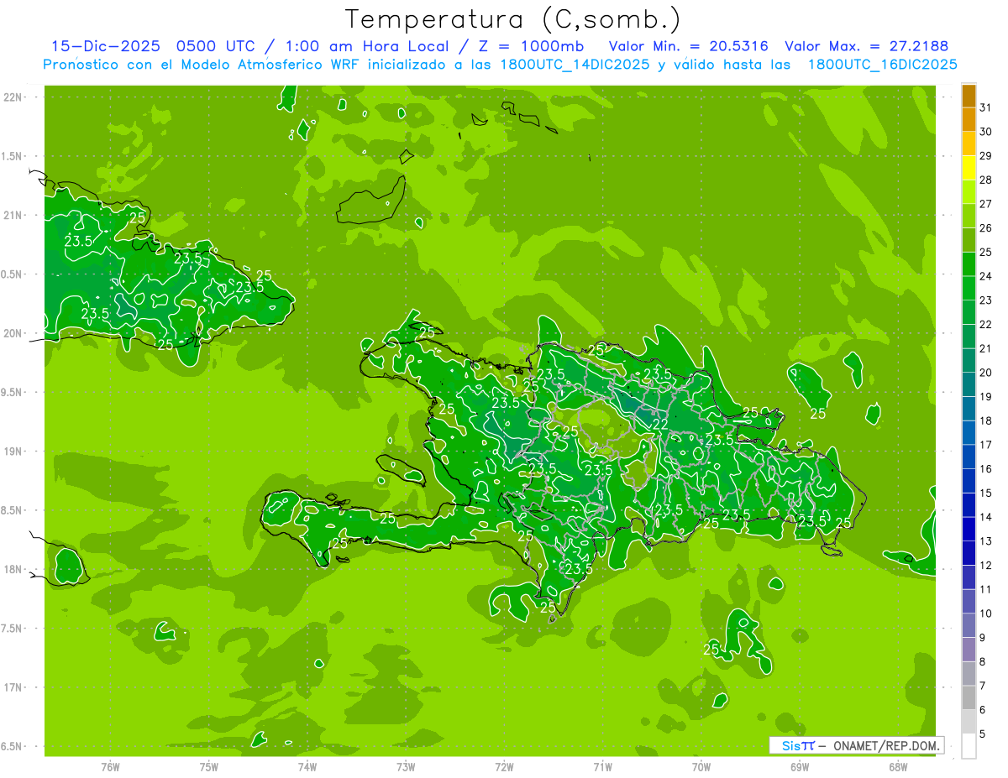Click '1800UTC_16DIC2025' valid-until time text
Image resolution: width=1008 pixels, height=778 pixels.
882,65
